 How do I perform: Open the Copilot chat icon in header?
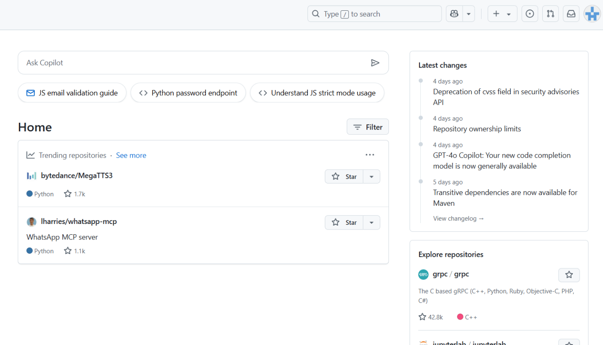454,14
